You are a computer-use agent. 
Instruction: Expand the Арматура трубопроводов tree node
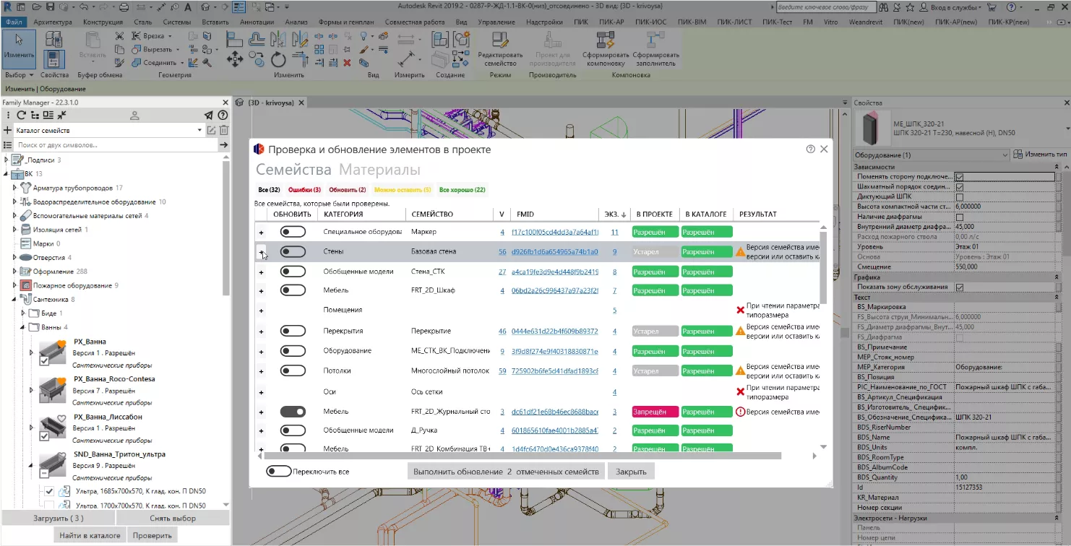14,188
